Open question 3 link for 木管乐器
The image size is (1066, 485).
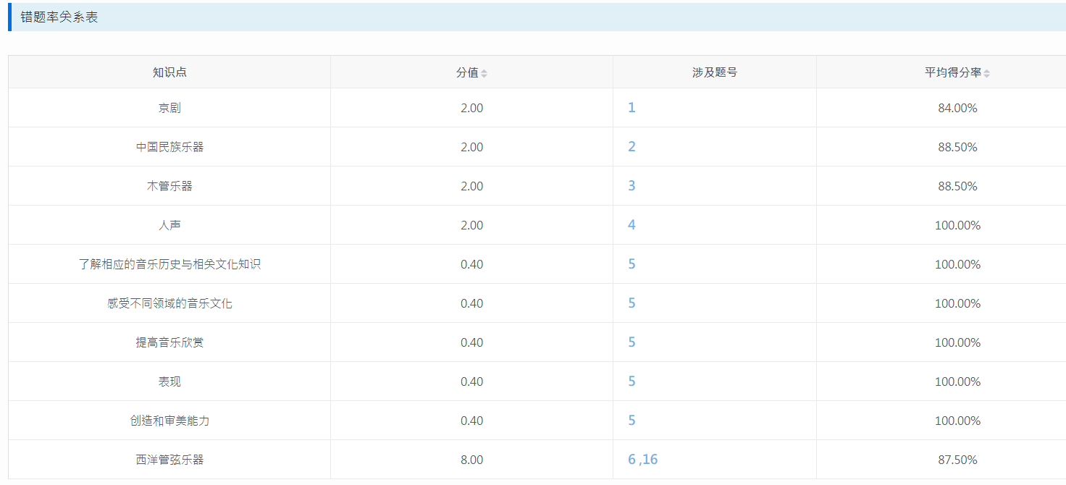click(x=631, y=186)
